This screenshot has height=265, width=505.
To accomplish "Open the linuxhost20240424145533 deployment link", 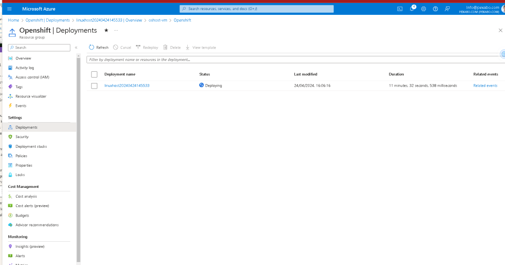I will point(127,86).
